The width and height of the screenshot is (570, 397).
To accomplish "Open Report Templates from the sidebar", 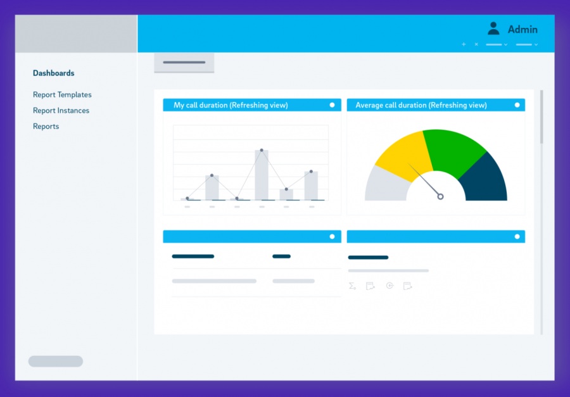I will tap(62, 94).
